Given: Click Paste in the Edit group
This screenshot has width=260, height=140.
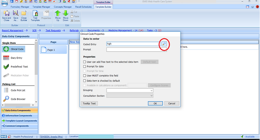Looking at the screenshot, I should tap(75, 16).
